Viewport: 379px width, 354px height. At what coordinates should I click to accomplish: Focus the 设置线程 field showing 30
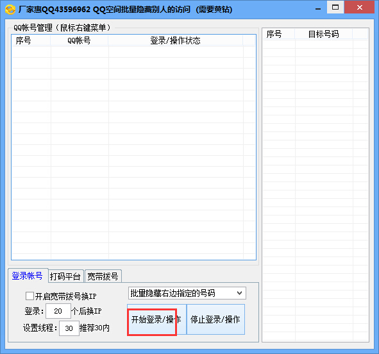69,328
